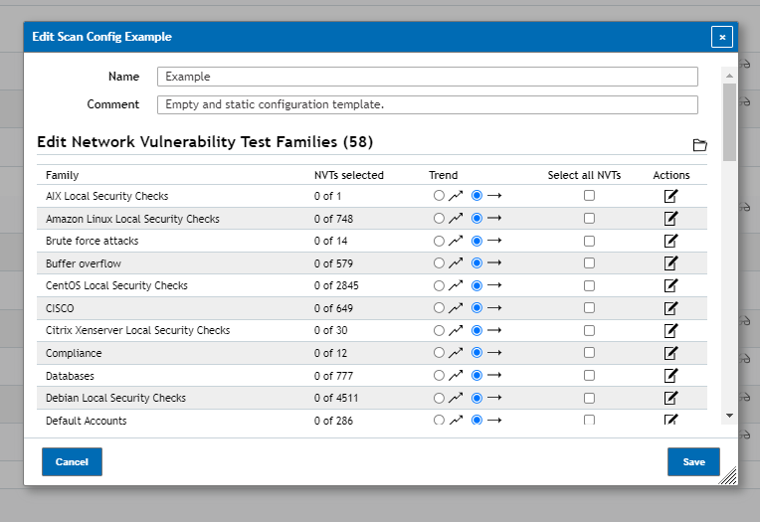The image size is (760, 522).
Task: Click the '0 of 4511' NVT count
Action: [x=336, y=398]
